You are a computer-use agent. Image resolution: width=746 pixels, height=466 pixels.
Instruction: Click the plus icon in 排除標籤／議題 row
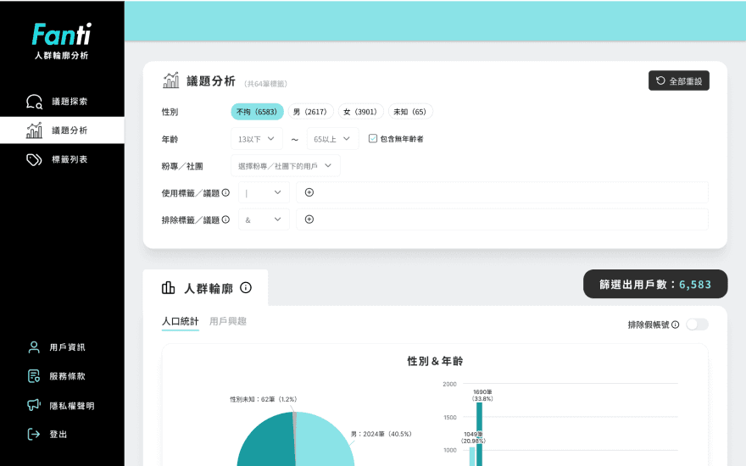pyautogui.click(x=309, y=219)
